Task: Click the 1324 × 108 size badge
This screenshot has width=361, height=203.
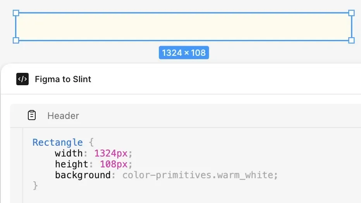Action: pos(184,53)
